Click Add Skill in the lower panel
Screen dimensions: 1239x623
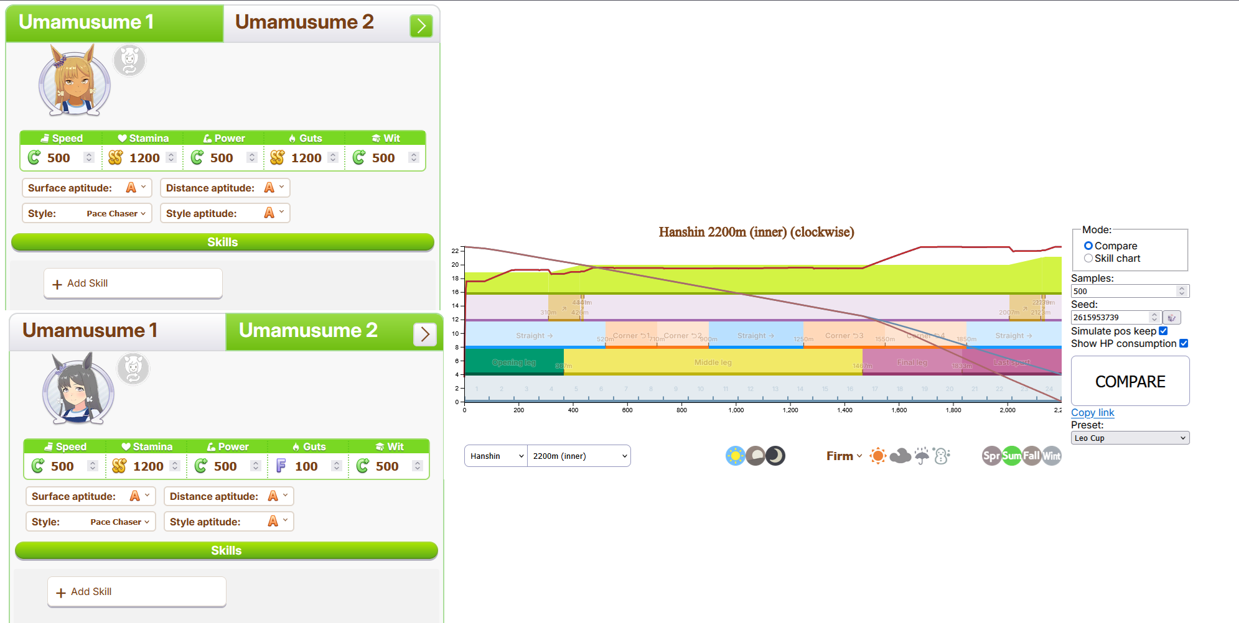tap(137, 592)
